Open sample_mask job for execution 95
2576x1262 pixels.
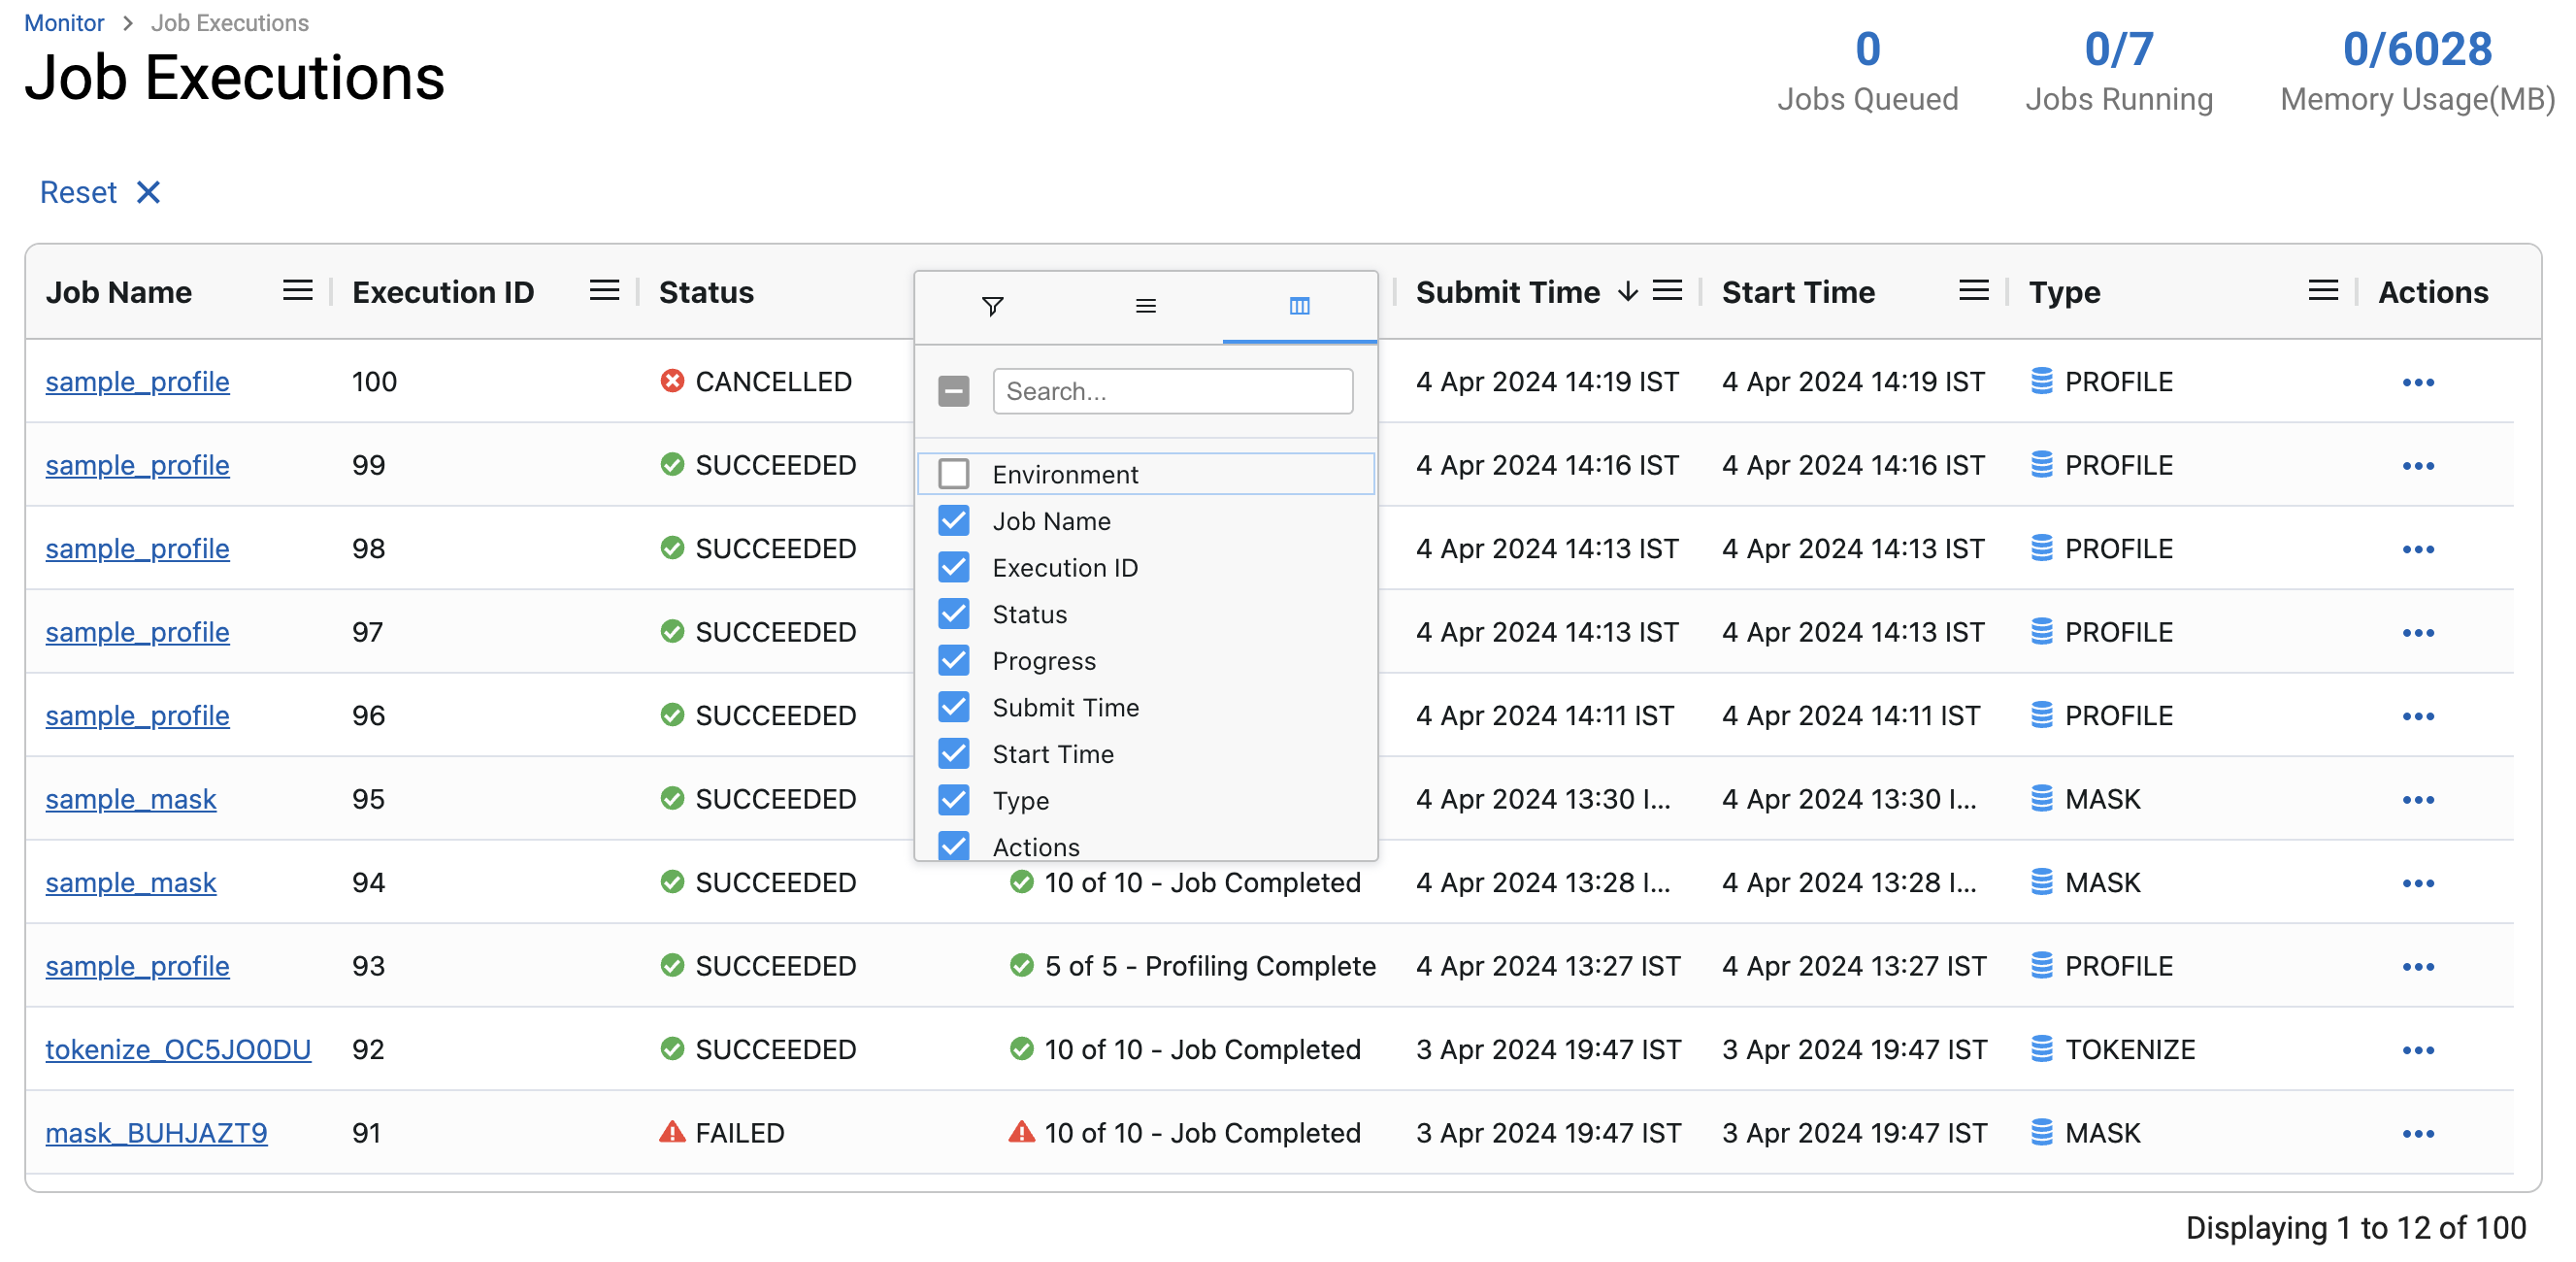pos(131,800)
